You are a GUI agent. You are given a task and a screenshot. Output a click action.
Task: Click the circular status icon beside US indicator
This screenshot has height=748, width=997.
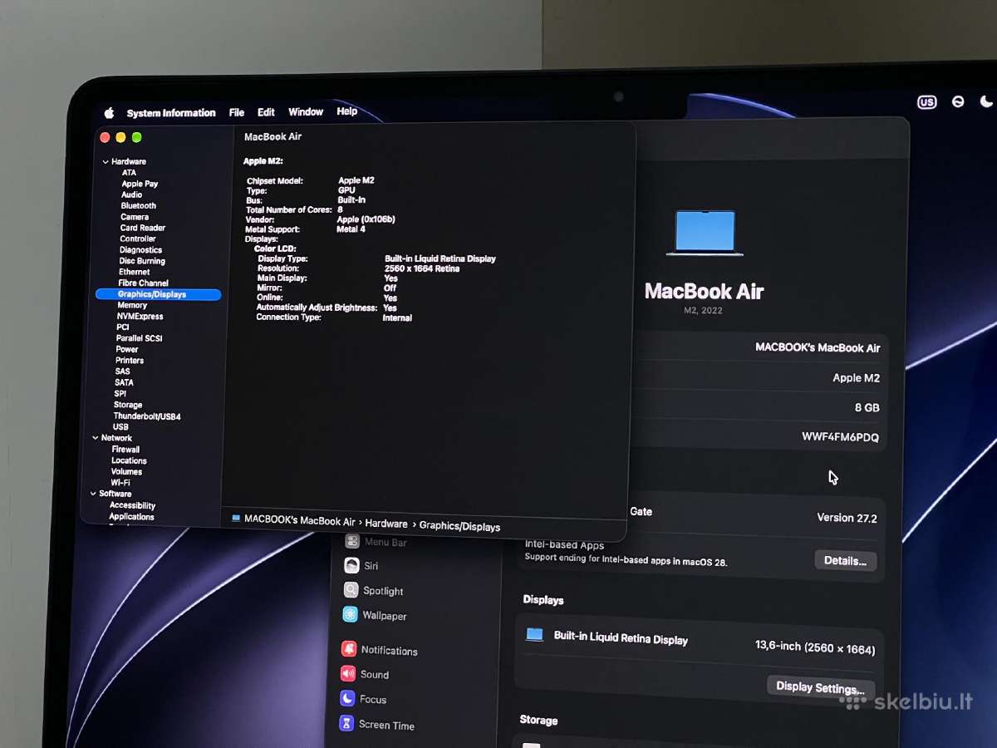point(958,101)
